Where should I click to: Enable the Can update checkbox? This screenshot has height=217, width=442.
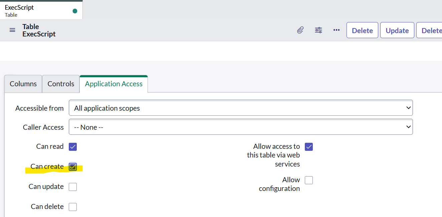click(73, 187)
